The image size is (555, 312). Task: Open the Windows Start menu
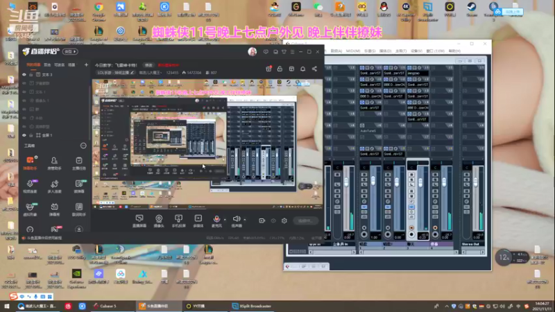[x=7, y=306]
